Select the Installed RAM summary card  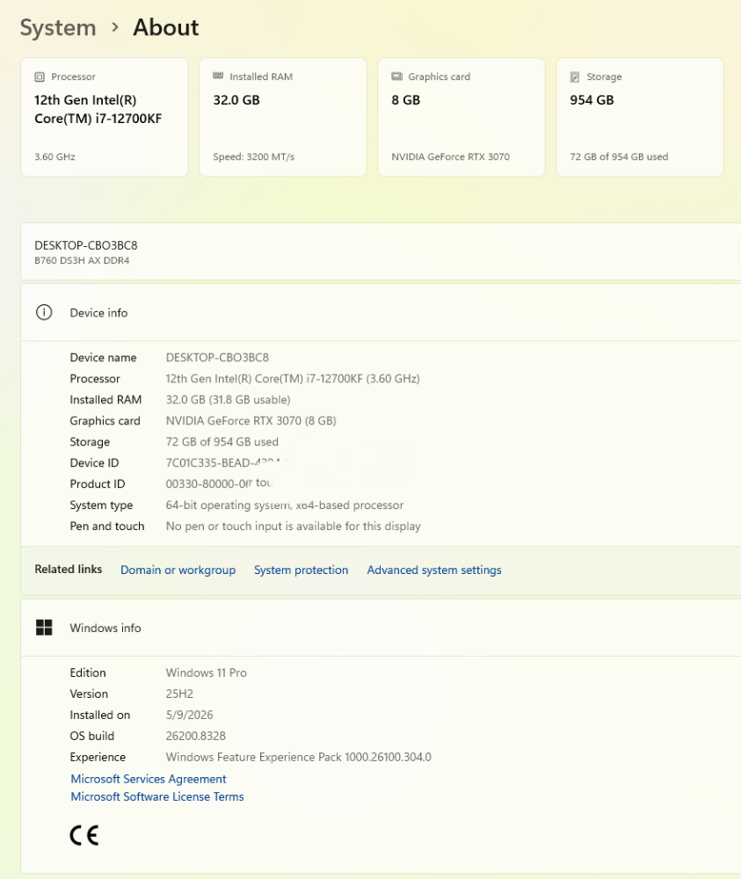click(x=282, y=117)
